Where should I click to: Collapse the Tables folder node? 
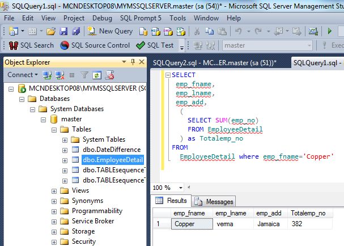coord(54,130)
